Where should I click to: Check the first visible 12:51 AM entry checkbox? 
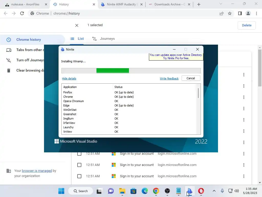click(x=79, y=154)
